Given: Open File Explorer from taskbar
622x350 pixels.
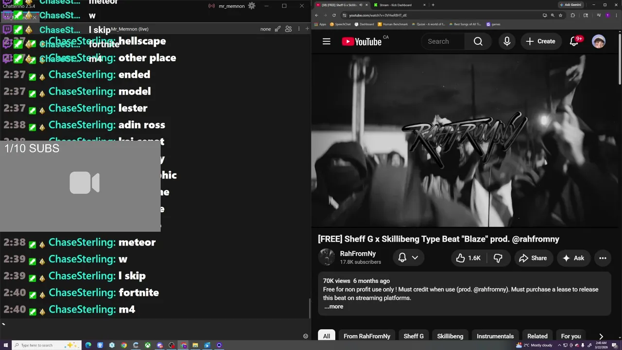Looking at the screenshot, I should tap(195, 345).
